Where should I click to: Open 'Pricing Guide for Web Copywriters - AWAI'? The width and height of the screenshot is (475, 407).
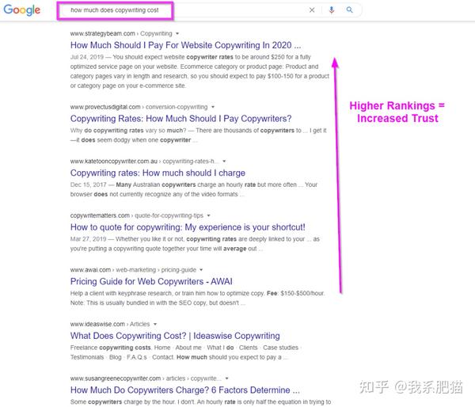(x=151, y=281)
